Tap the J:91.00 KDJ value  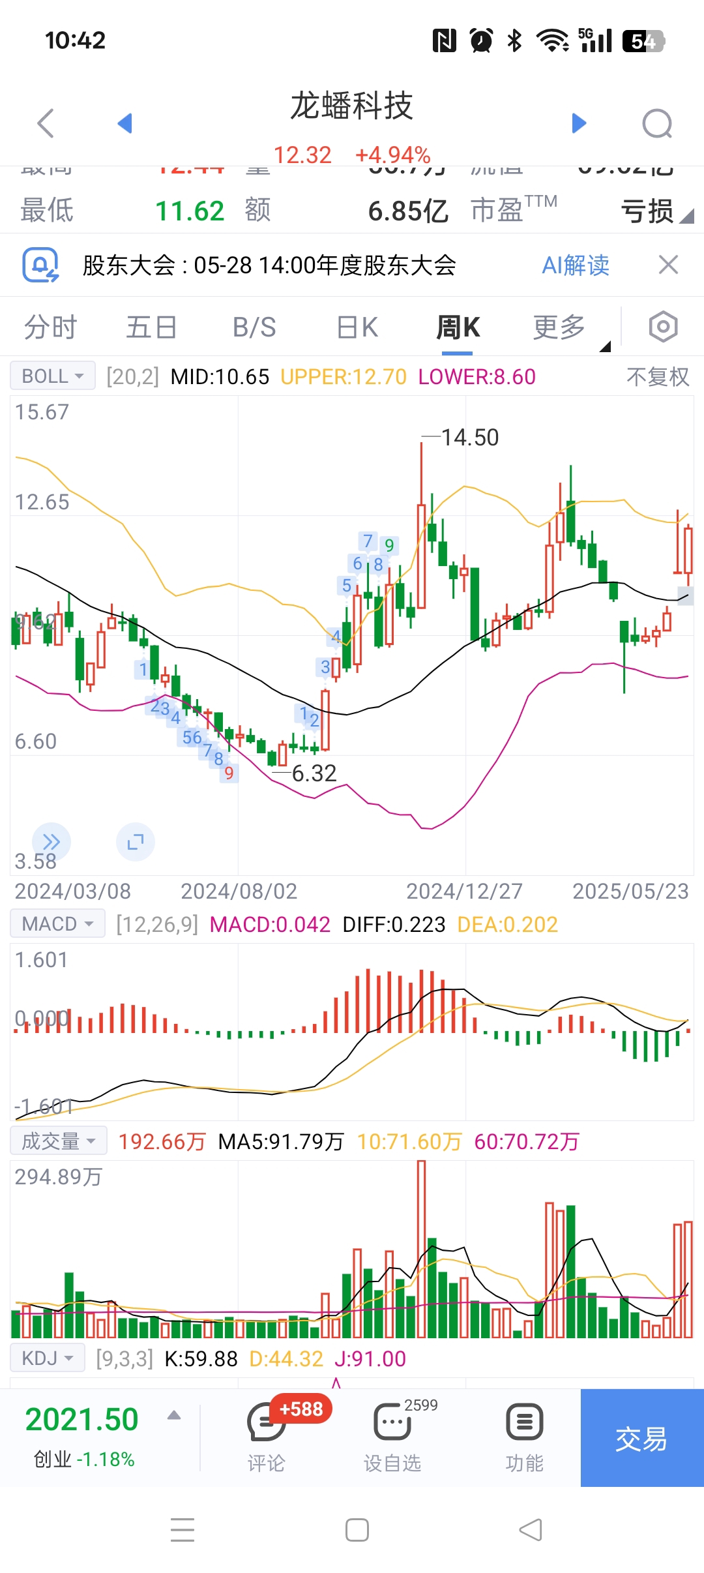click(370, 1358)
